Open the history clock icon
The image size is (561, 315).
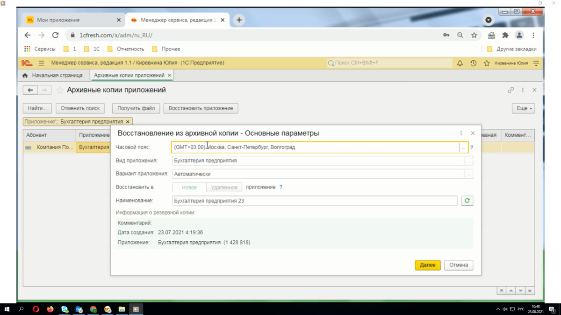(x=473, y=63)
